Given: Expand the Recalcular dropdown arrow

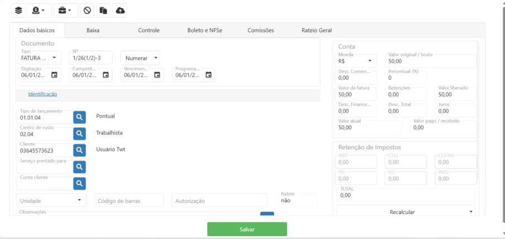Looking at the screenshot, I should pos(471,212).
